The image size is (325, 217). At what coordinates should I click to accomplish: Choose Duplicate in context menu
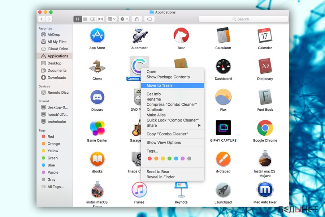172,110
